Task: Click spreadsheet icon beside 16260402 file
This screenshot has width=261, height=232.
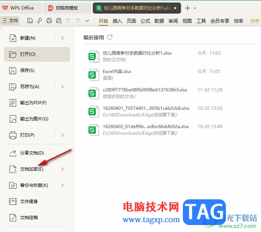Action: tap(93, 130)
